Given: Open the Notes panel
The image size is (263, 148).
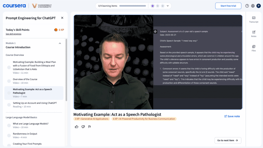Looking at the screenshot, I should tap(253, 34).
